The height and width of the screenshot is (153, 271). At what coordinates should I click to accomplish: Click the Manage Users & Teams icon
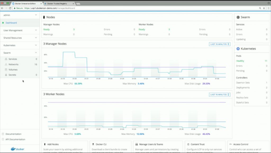(137, 144)
